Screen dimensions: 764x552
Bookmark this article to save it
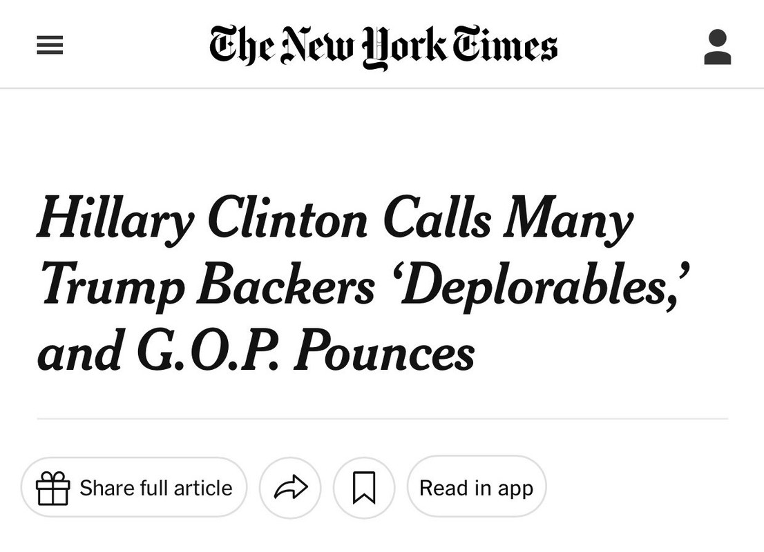(x=364, y=488)
